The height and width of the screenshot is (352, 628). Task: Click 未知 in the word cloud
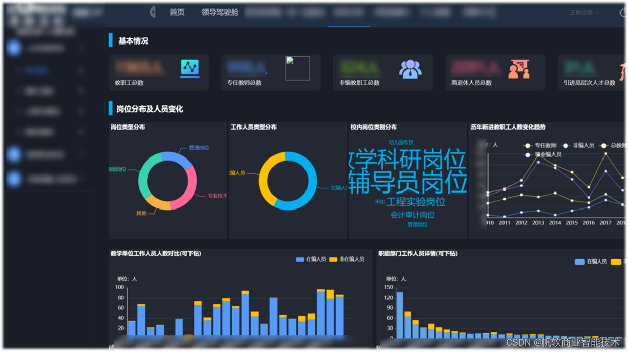(x=380, y=202)
